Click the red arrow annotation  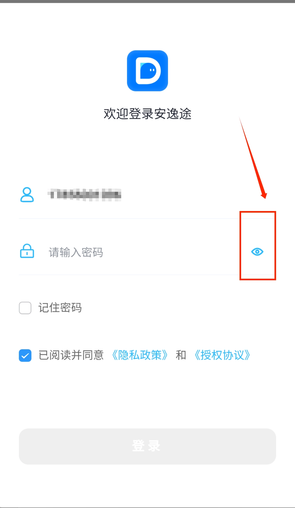(253, 157)
